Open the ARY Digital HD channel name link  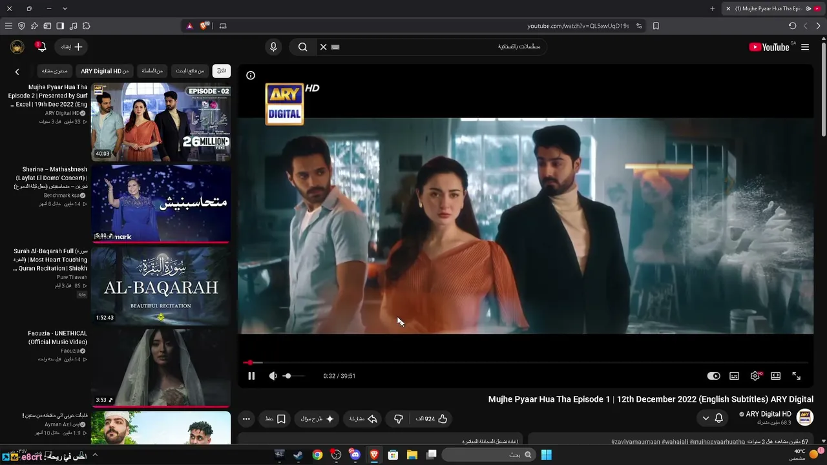tap(768, 414)
